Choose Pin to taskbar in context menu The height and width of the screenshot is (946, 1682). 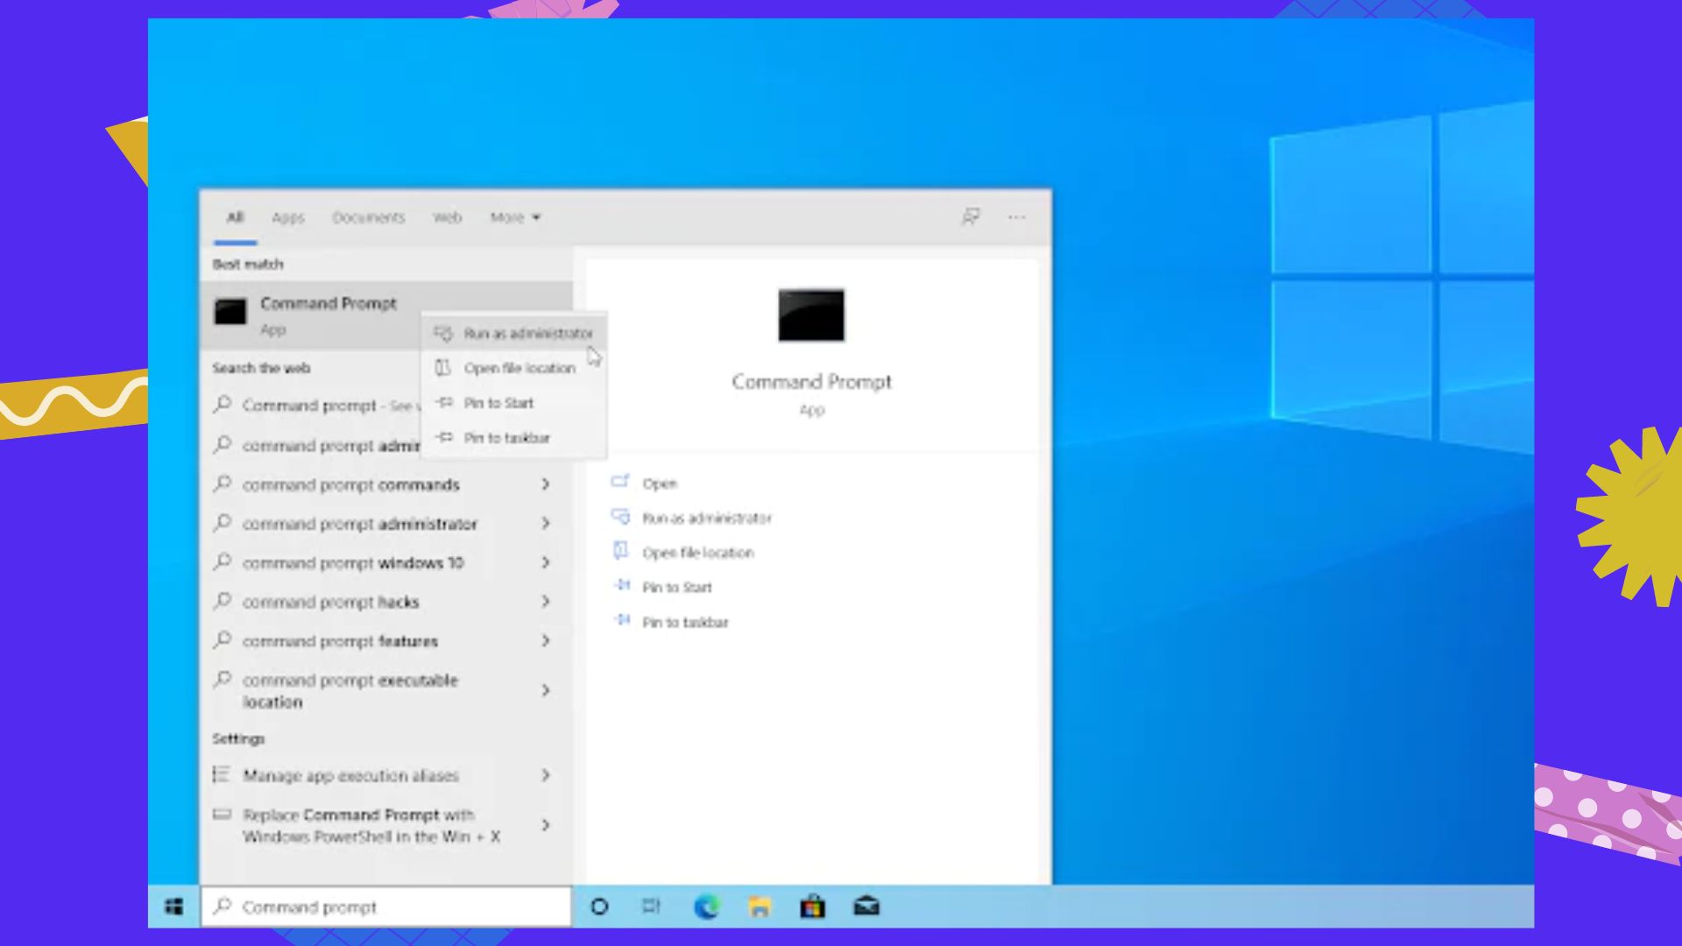tap(514, 438)
